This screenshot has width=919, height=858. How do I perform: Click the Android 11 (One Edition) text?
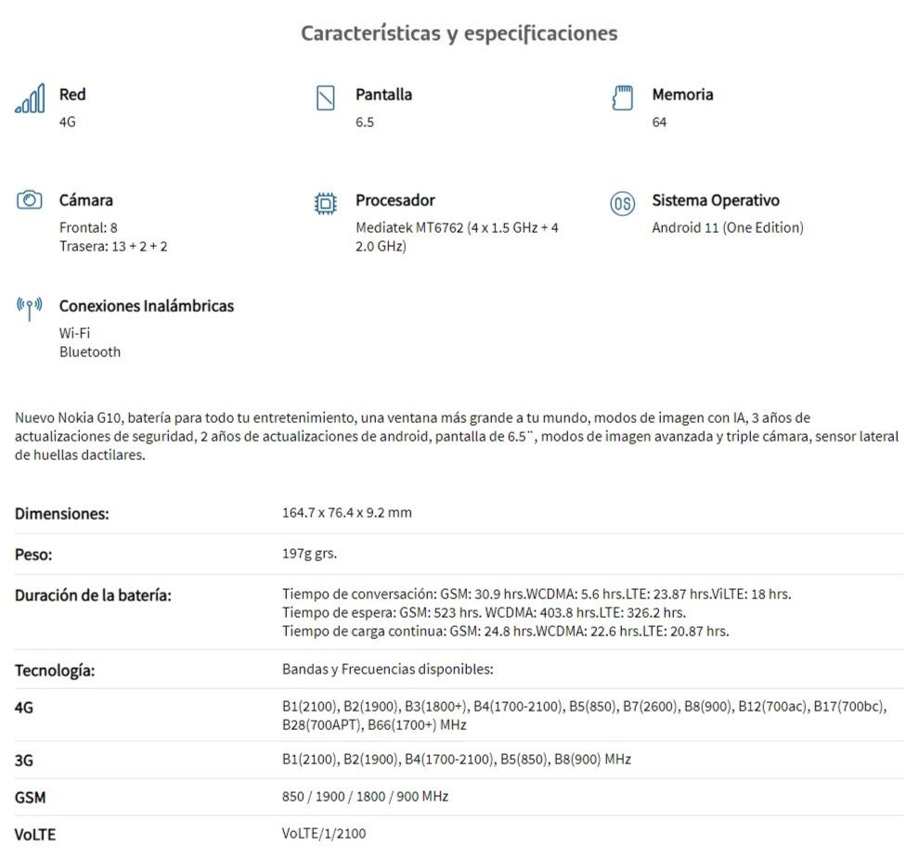(x=727, y=227)
